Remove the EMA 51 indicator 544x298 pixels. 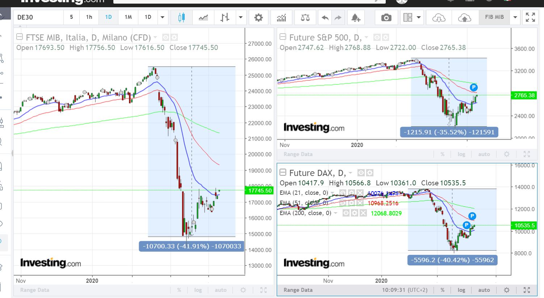coord(360,203)
